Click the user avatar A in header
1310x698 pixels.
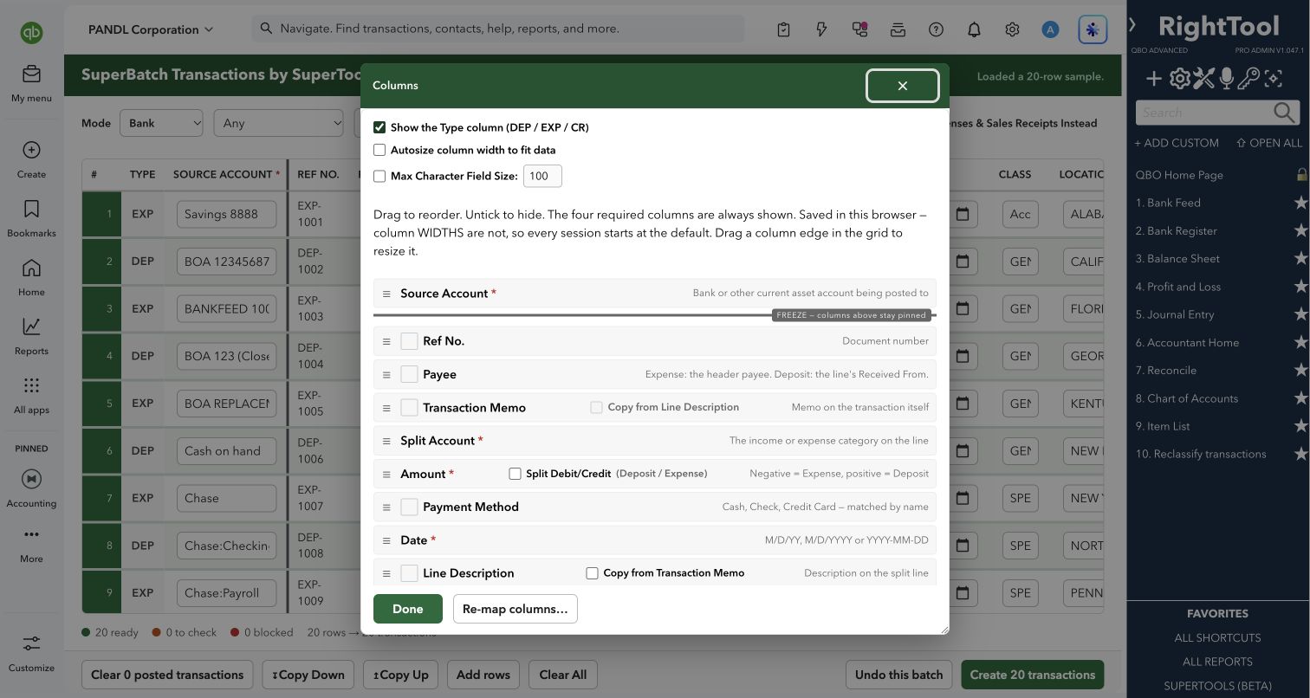pos(1050,29)
